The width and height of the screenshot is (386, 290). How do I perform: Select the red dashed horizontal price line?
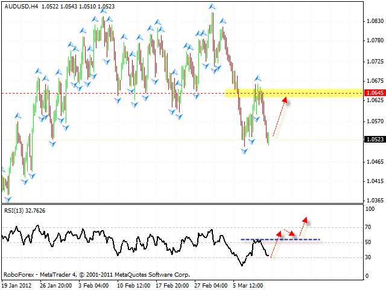[x=121, y=93]
